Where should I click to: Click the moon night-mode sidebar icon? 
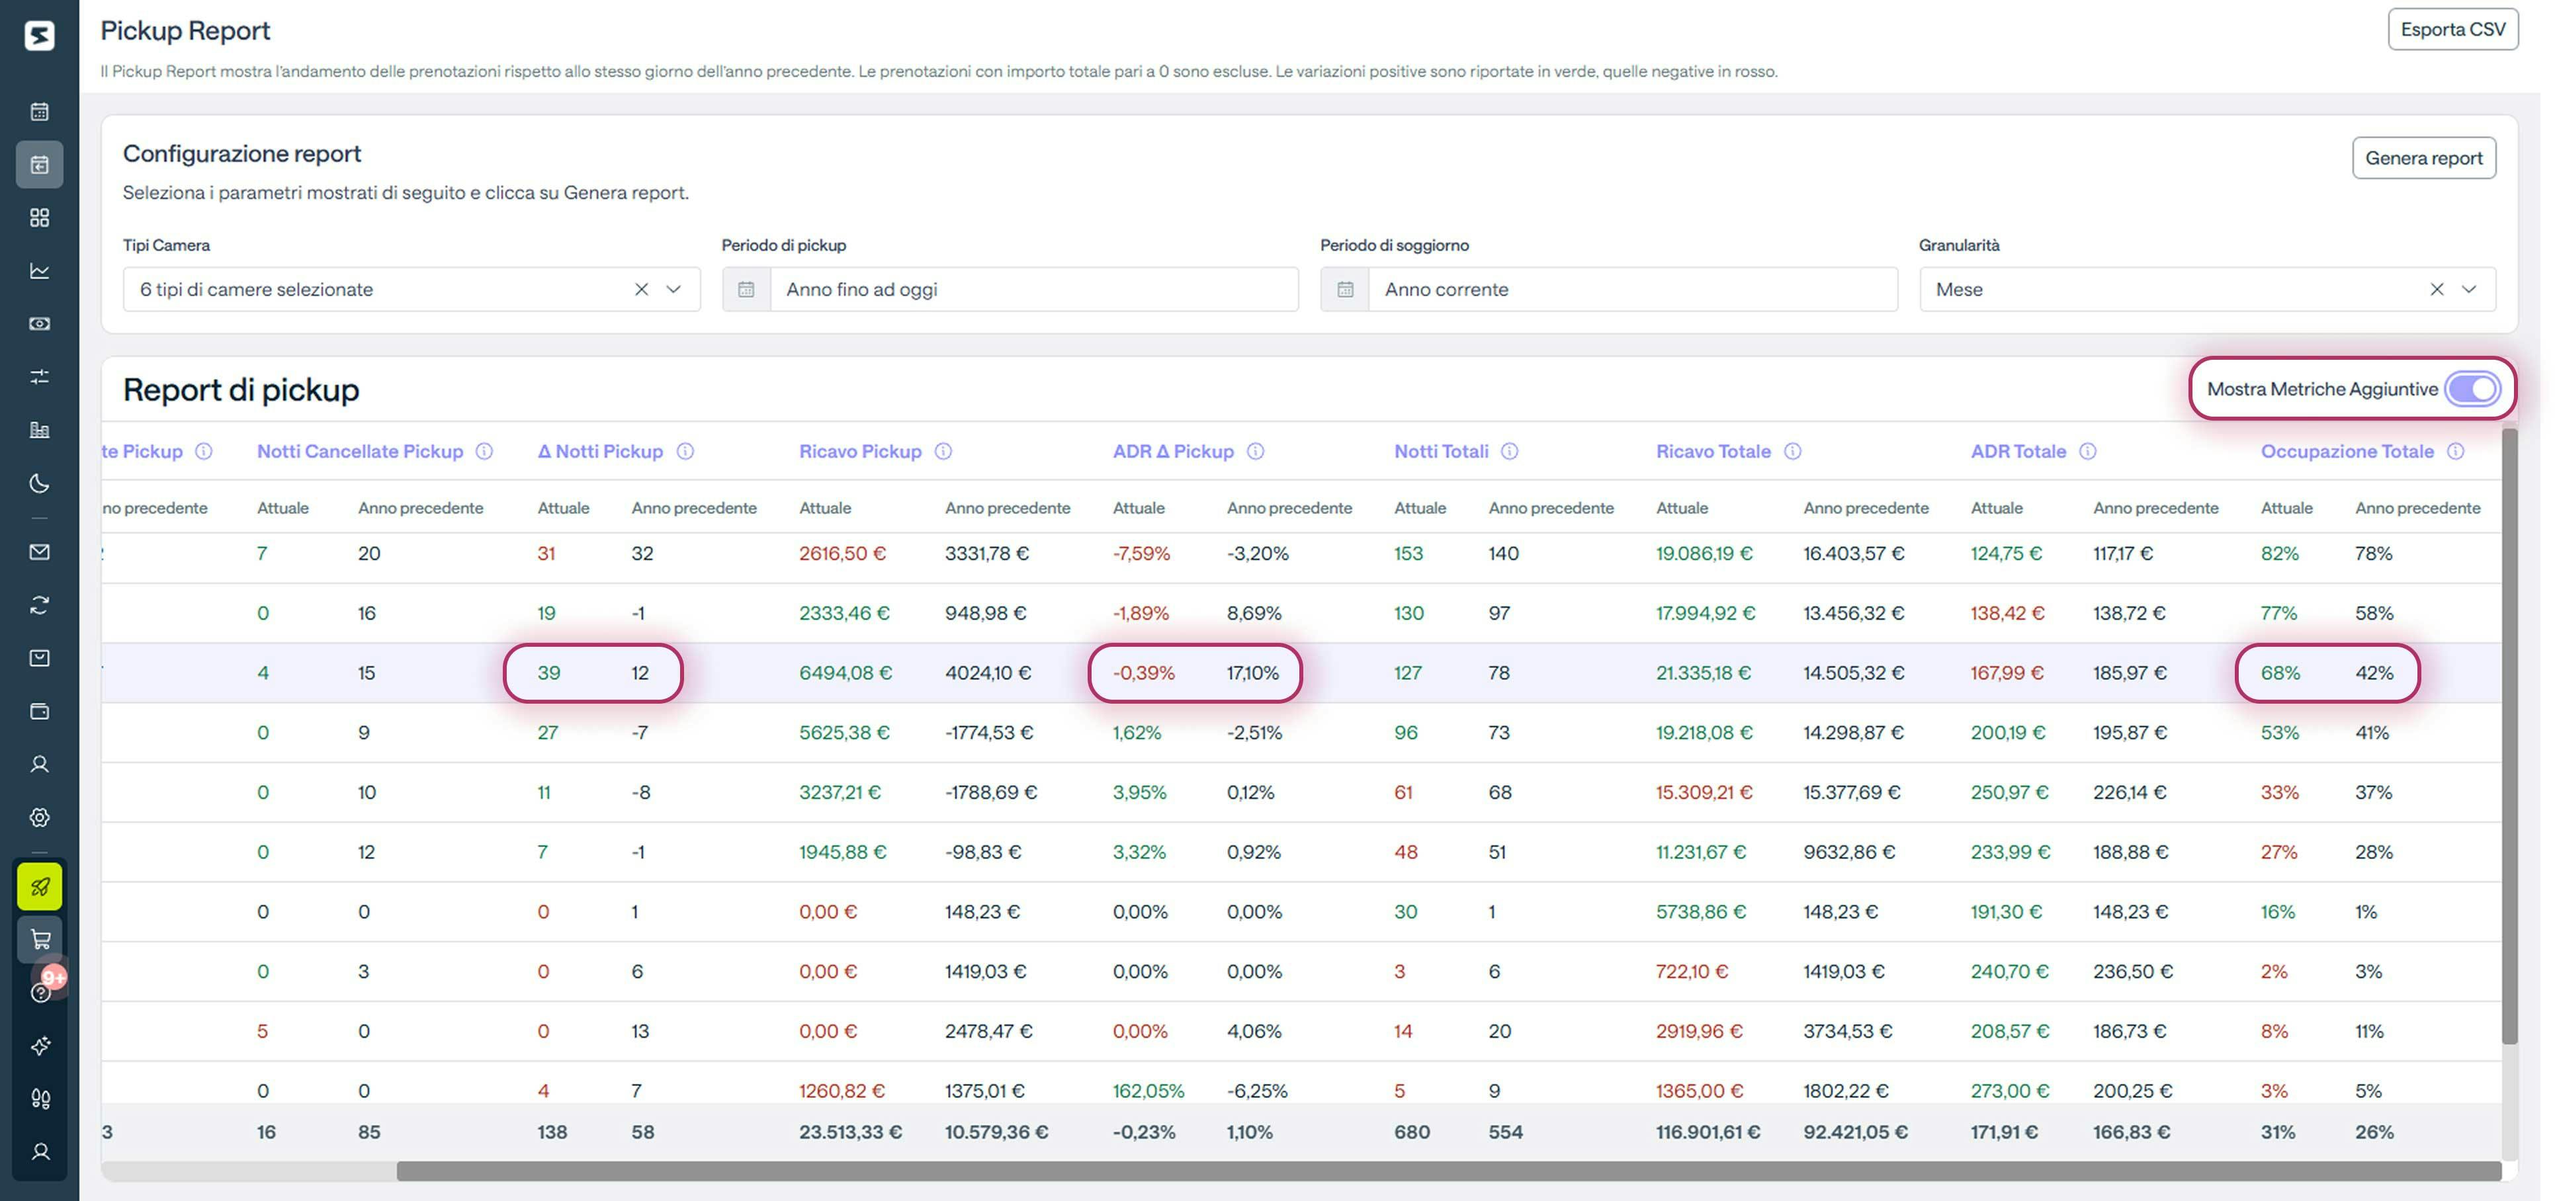[x=40, y=483]
